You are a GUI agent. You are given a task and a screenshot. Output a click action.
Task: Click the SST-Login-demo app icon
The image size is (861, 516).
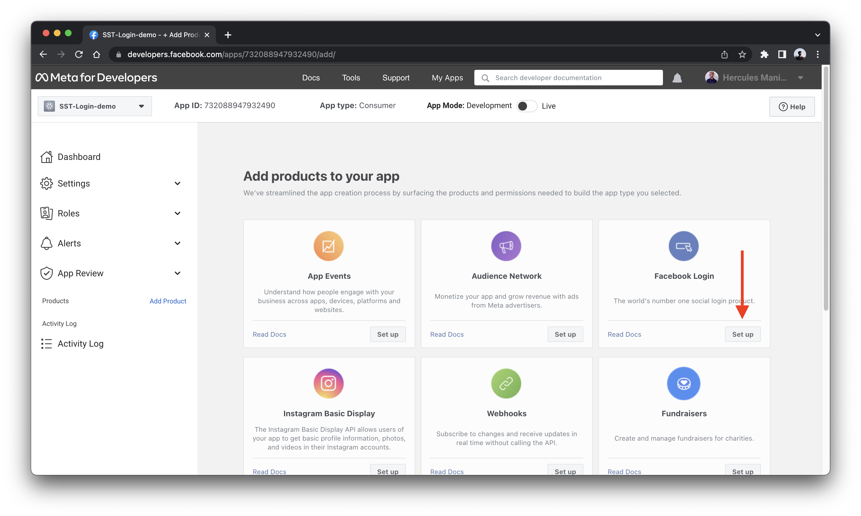pyautogui.click(x=49, y=106)
